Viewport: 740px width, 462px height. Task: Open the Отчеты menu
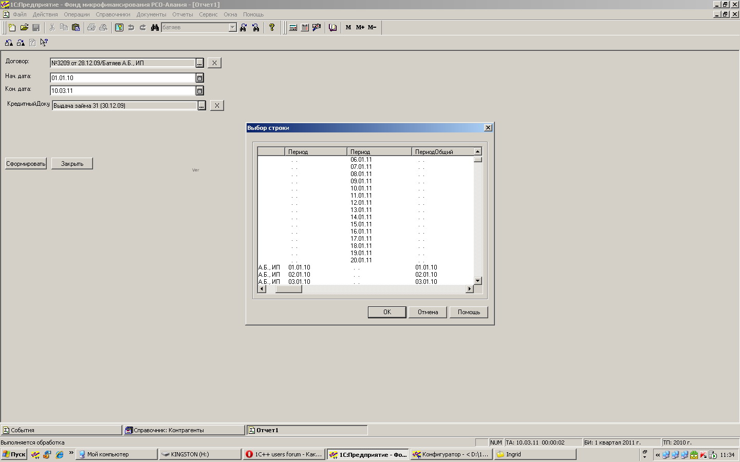182,14
